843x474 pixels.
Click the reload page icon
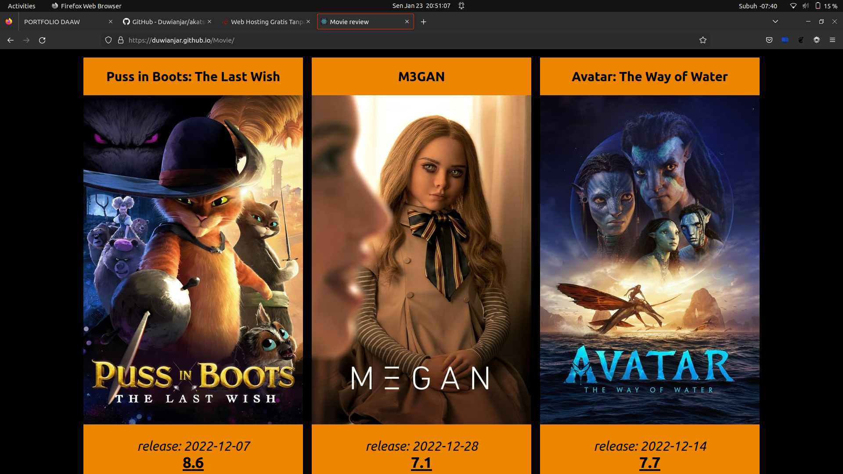42,40
